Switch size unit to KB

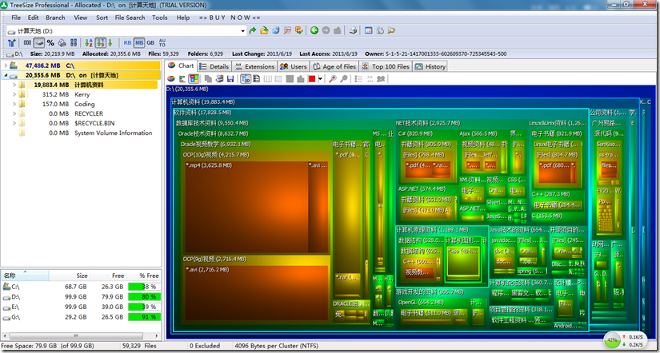coord(127,42)
